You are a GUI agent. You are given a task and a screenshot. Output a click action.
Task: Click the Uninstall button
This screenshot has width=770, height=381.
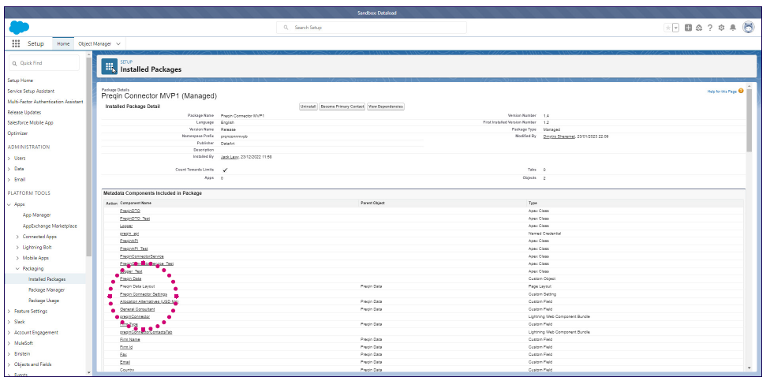coord(308,106)
